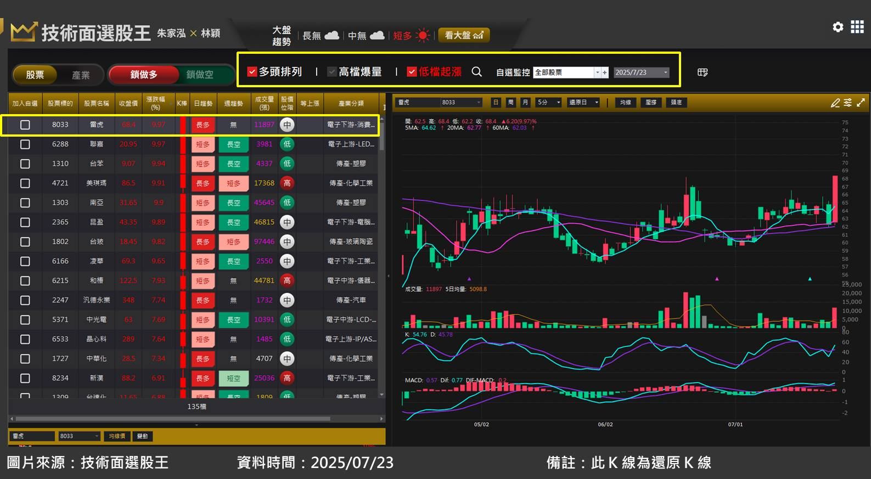Click the table column settings icon
Image resolution: width=871 pixels, height=479 pixels.
(702, 72)
